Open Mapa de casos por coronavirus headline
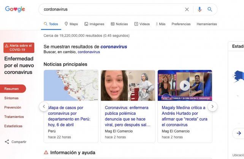The image size is (244, 159). (69, 116)
